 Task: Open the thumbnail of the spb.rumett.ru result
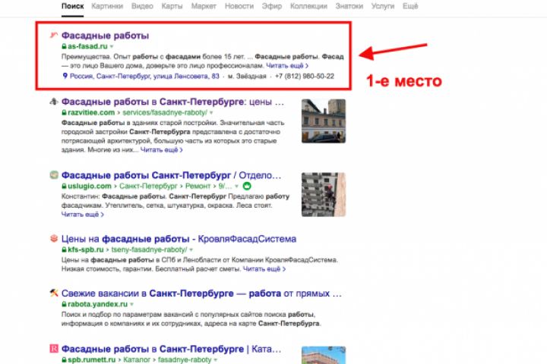tap(324, 356)
